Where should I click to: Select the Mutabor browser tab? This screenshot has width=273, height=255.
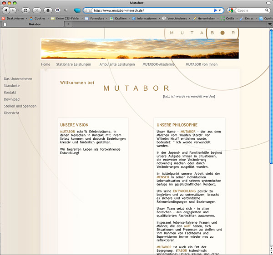33,24
